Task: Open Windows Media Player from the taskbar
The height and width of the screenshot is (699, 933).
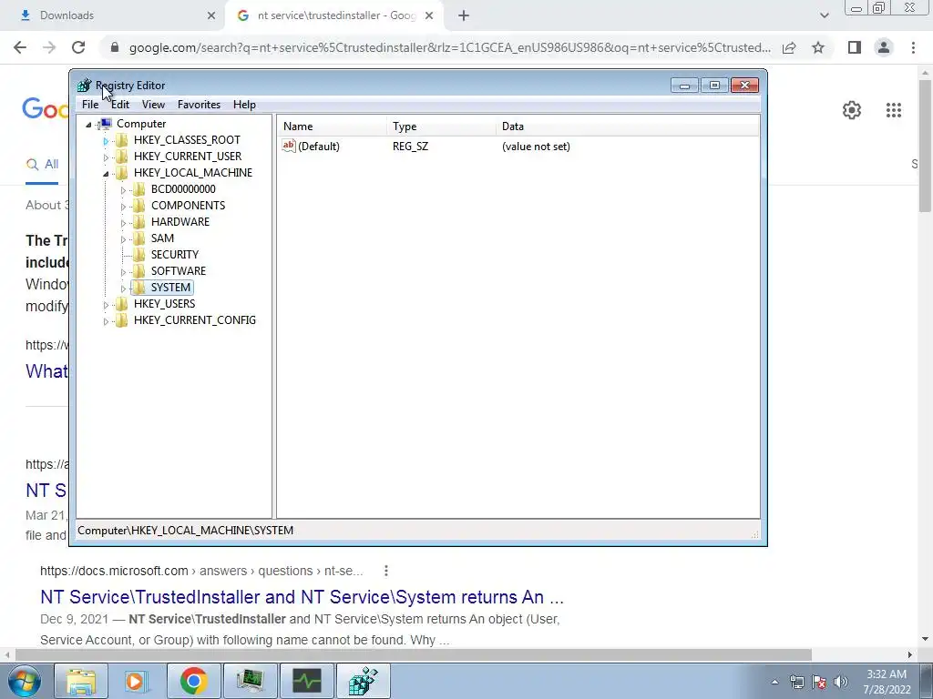Action: pos(137,681)
